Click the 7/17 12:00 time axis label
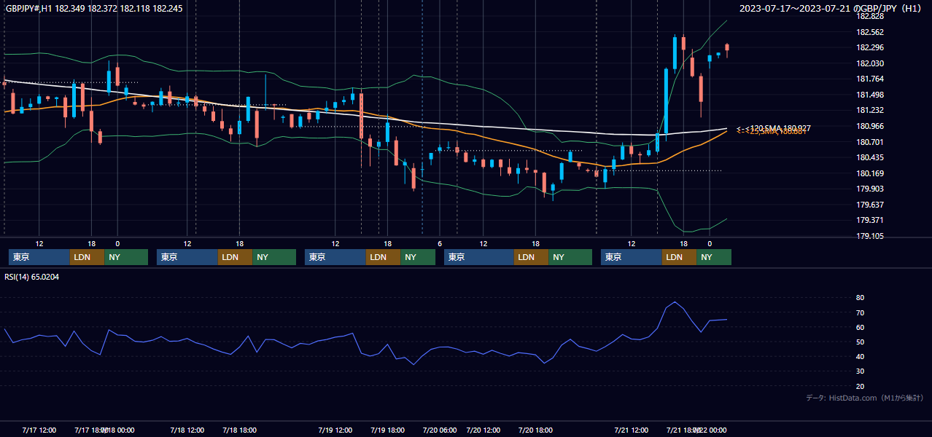 pos(39,430)
